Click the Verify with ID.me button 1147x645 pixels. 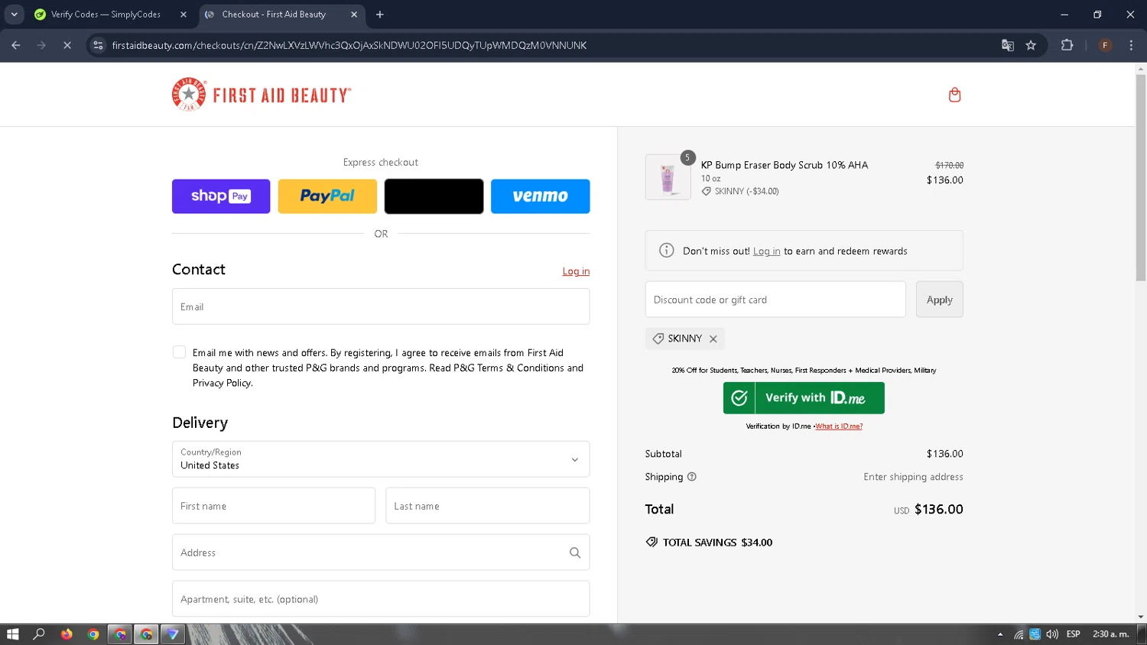pos(804,398)
